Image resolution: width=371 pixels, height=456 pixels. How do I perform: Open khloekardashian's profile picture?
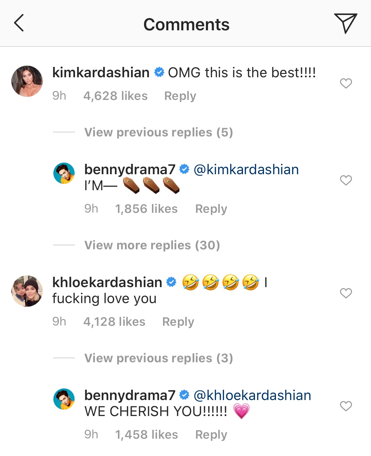27,291
